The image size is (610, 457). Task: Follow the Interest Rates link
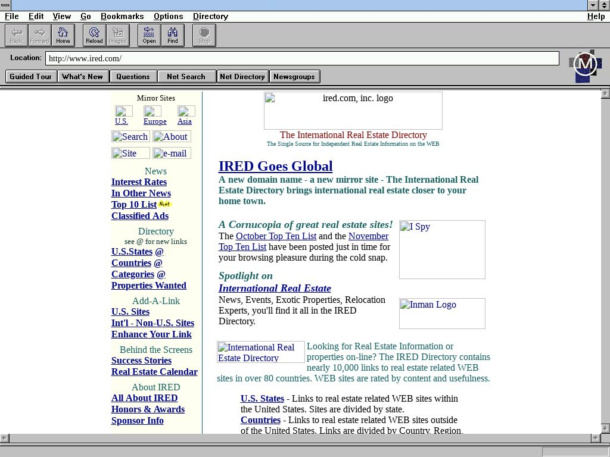(x=139, y=182)
